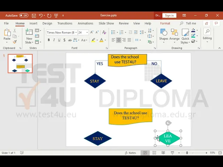Decrease list indent level
Viewport: 223px width, 167px height.
(x=130, y=32)
